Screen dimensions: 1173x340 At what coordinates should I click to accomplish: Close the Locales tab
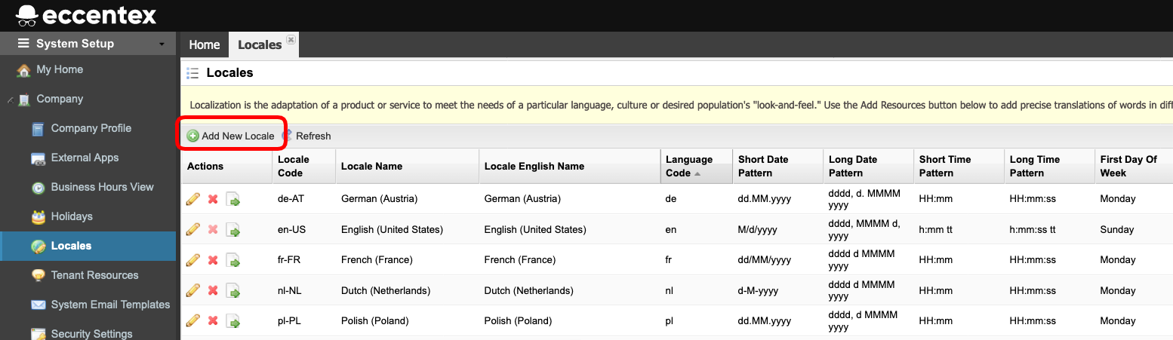[x=291, y=39]
